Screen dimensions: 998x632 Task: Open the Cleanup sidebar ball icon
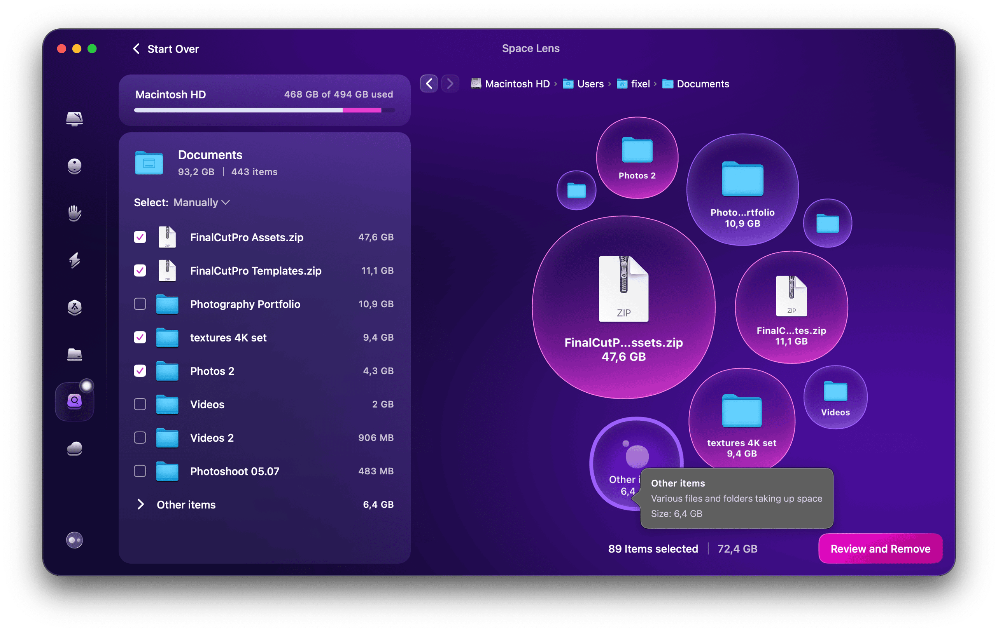(75, 166)
